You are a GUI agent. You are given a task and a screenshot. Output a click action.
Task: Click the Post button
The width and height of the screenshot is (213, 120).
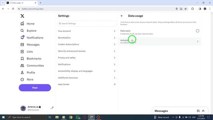pyautogui.click(x=35, y=88)
